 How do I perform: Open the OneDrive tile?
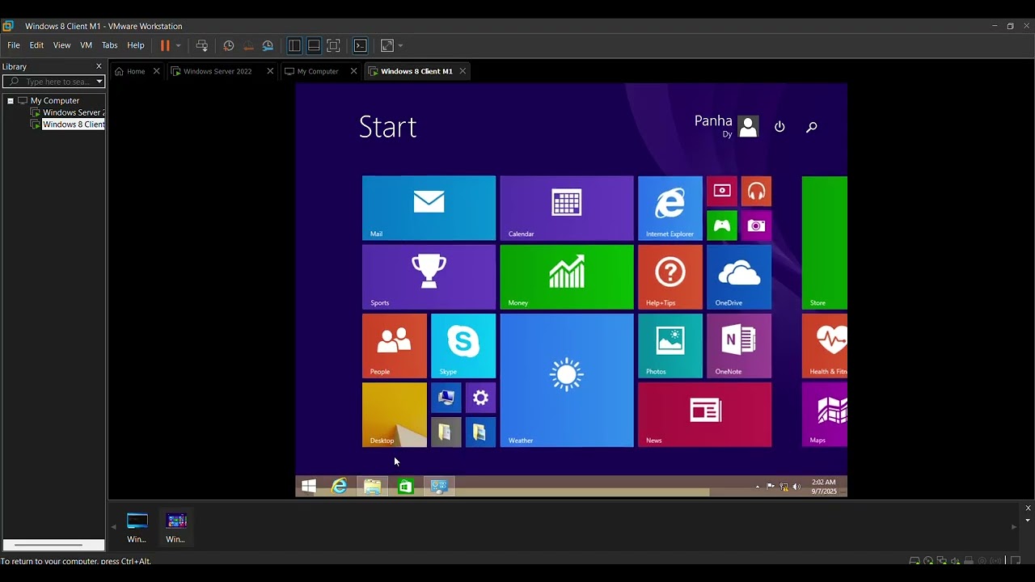pos(739,276)
